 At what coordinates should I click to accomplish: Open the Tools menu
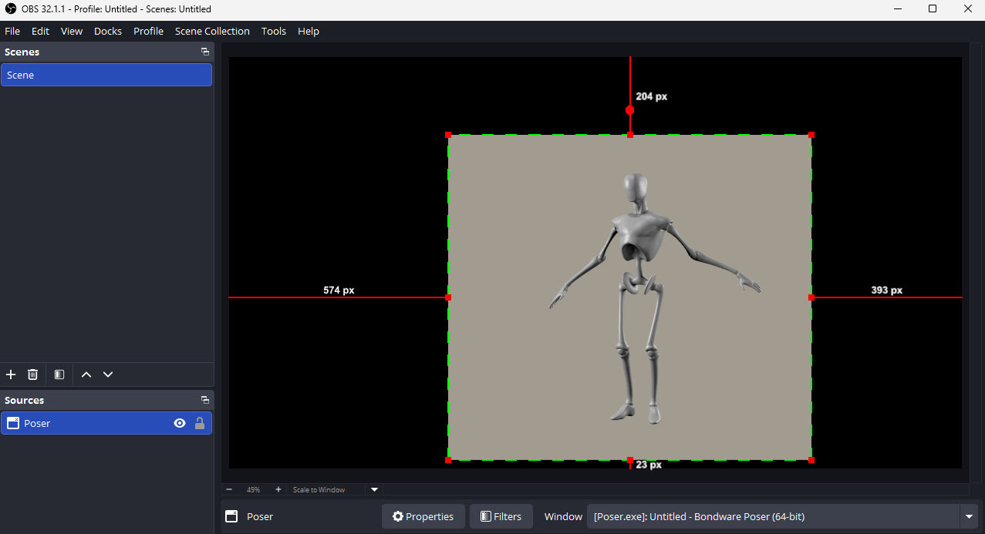pyautogui.click(x=273, y=31)
